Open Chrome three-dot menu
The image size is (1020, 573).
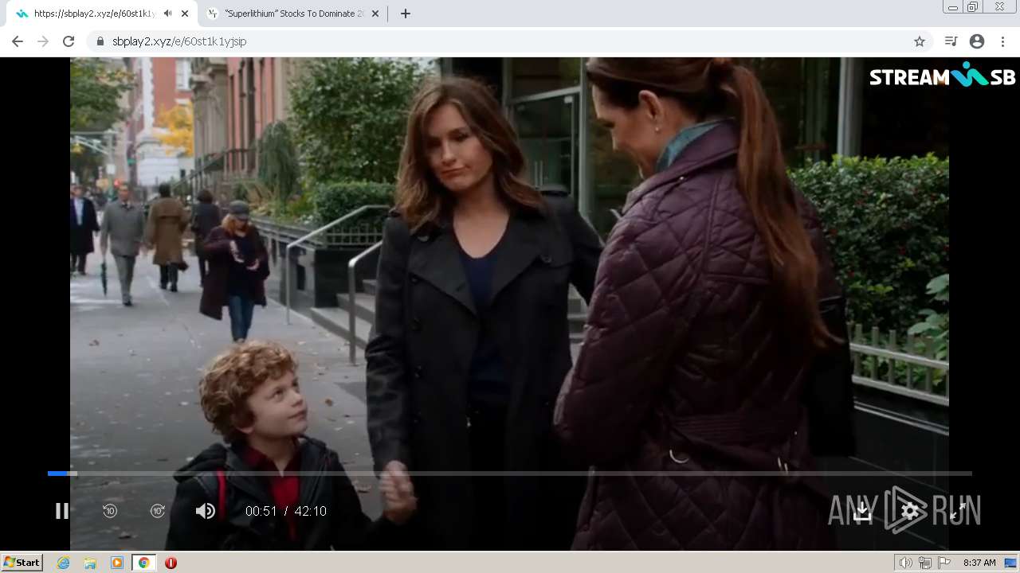click(1002, 41)
